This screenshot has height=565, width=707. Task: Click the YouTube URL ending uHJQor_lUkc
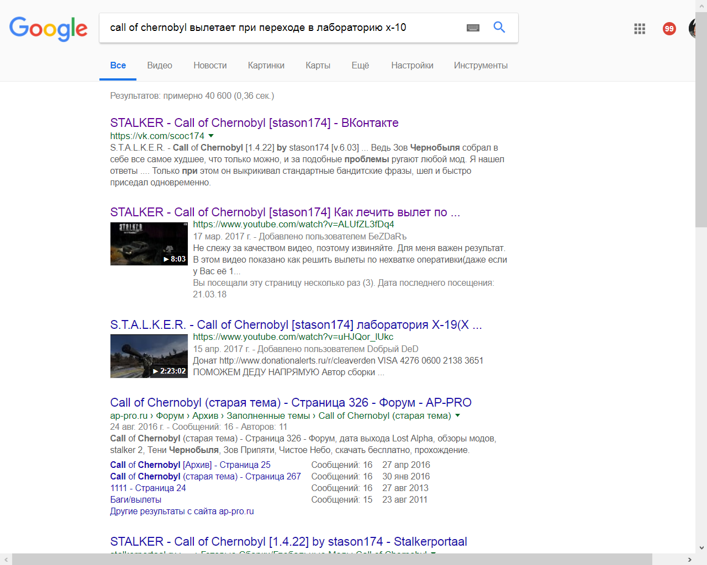coord(293,337)
